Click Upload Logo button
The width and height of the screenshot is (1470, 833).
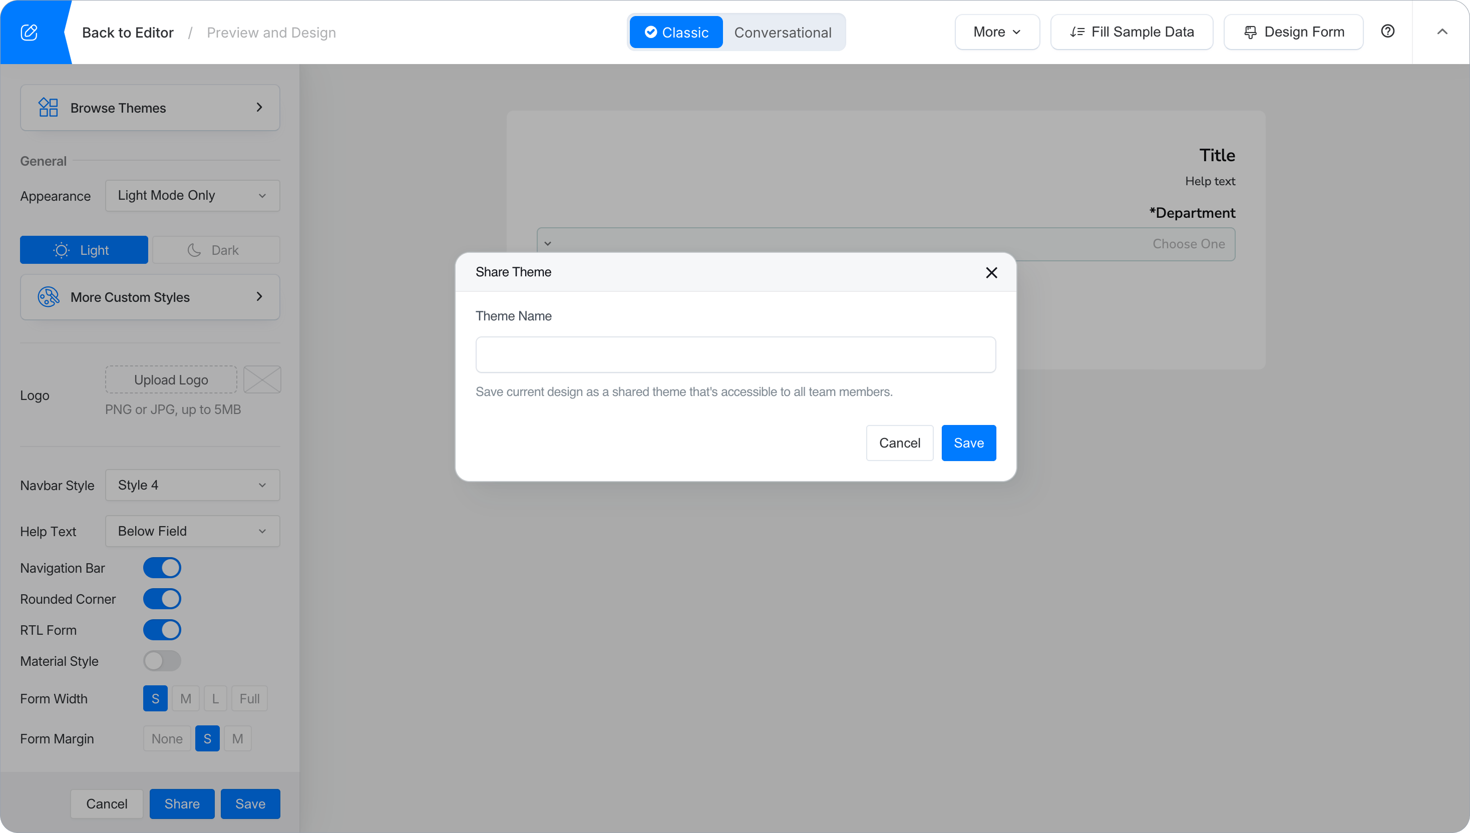171,380
